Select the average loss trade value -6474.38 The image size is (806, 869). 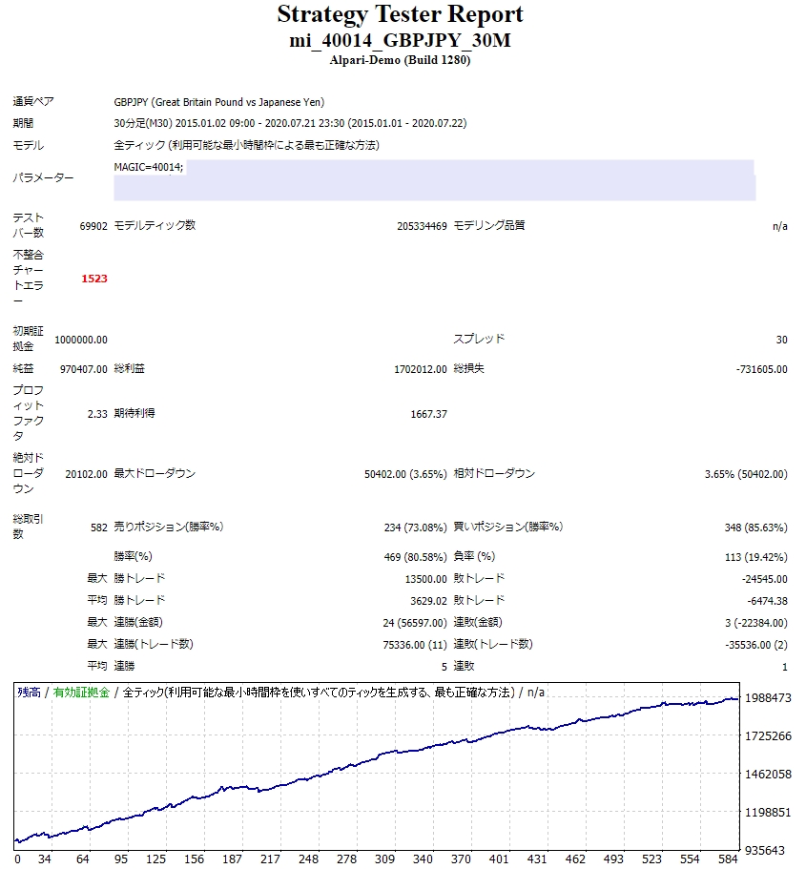coord(767,601)
